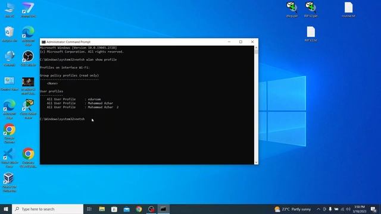Image resolution: width=381 pixels, height=214 pixels.
Task: Click the Command Prompt title bar icon
Action: pos(43,42)
